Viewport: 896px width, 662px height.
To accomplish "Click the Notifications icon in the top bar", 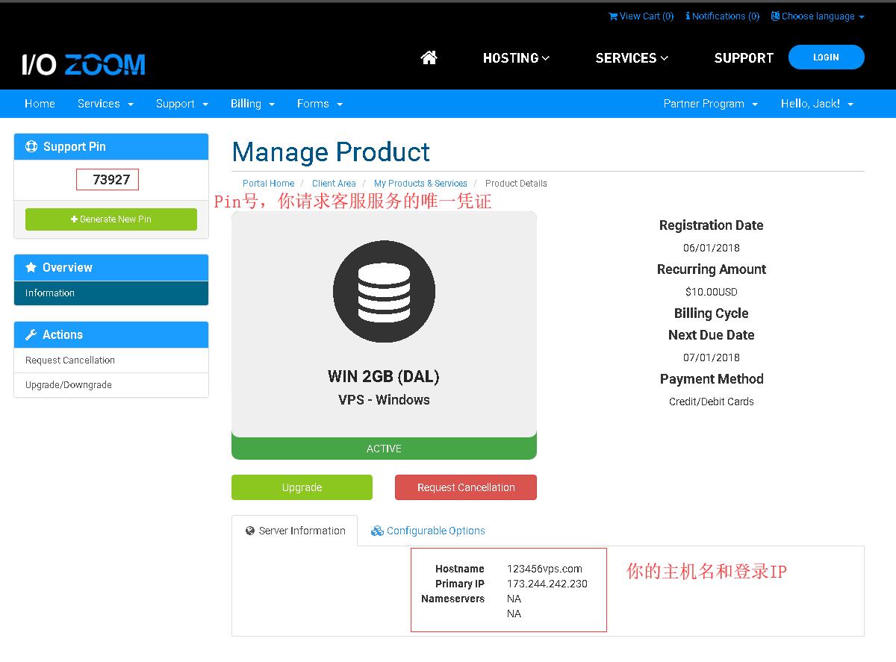I will click(688, 16).
